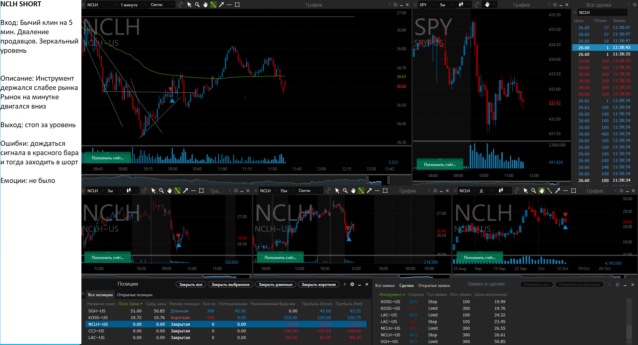Open the NCLH symbol dropdown in the 1-minute chart
The image size is (638, 345).
tap(102, 5)
